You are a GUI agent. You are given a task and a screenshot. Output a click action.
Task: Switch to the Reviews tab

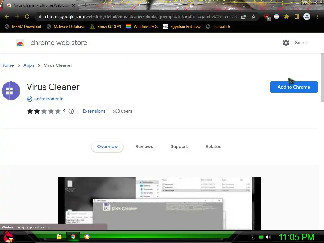(144, 147)
